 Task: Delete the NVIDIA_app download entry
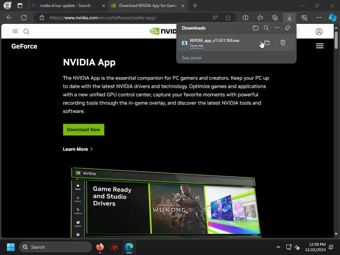click(283, 42)
